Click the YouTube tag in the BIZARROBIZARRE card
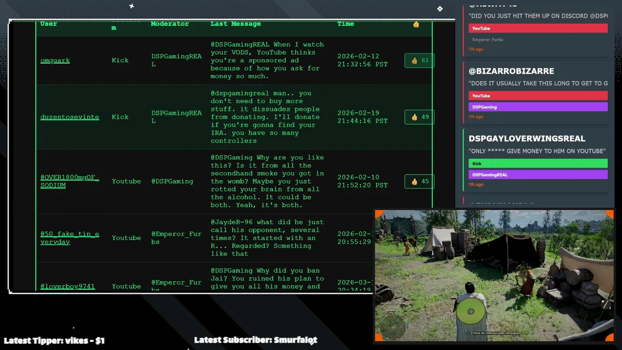622x350 pixels. [538, 96]
